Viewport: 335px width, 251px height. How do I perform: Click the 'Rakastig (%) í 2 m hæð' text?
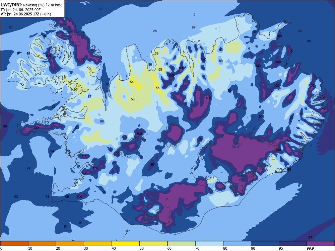point(43,5)
